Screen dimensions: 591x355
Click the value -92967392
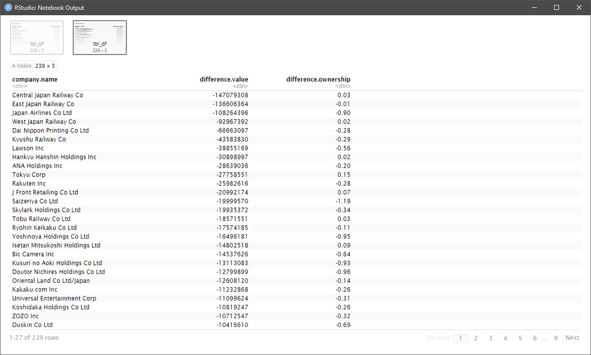232,121
